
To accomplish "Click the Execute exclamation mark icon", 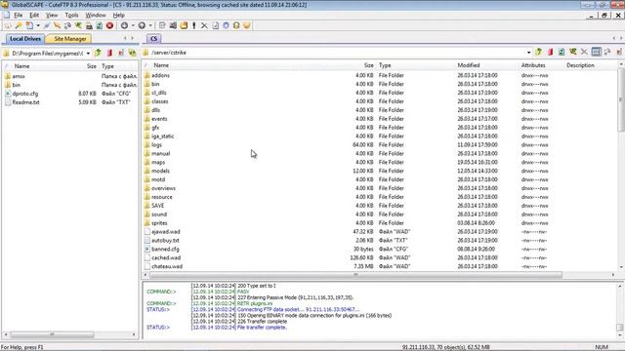I will pos(194,25).
